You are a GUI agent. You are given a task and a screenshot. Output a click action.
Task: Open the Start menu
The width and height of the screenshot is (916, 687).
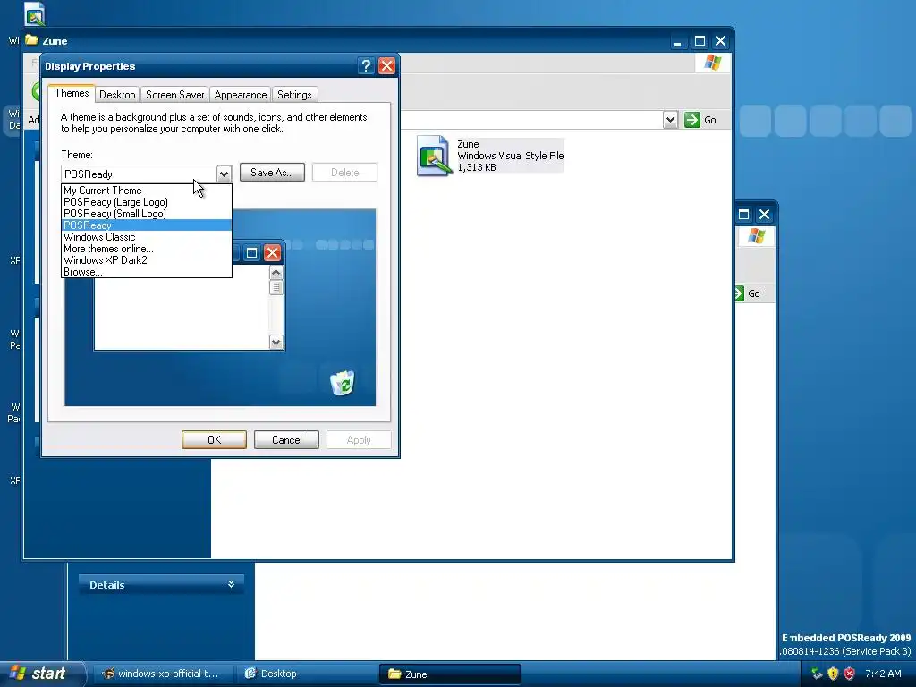coord(43,674)
